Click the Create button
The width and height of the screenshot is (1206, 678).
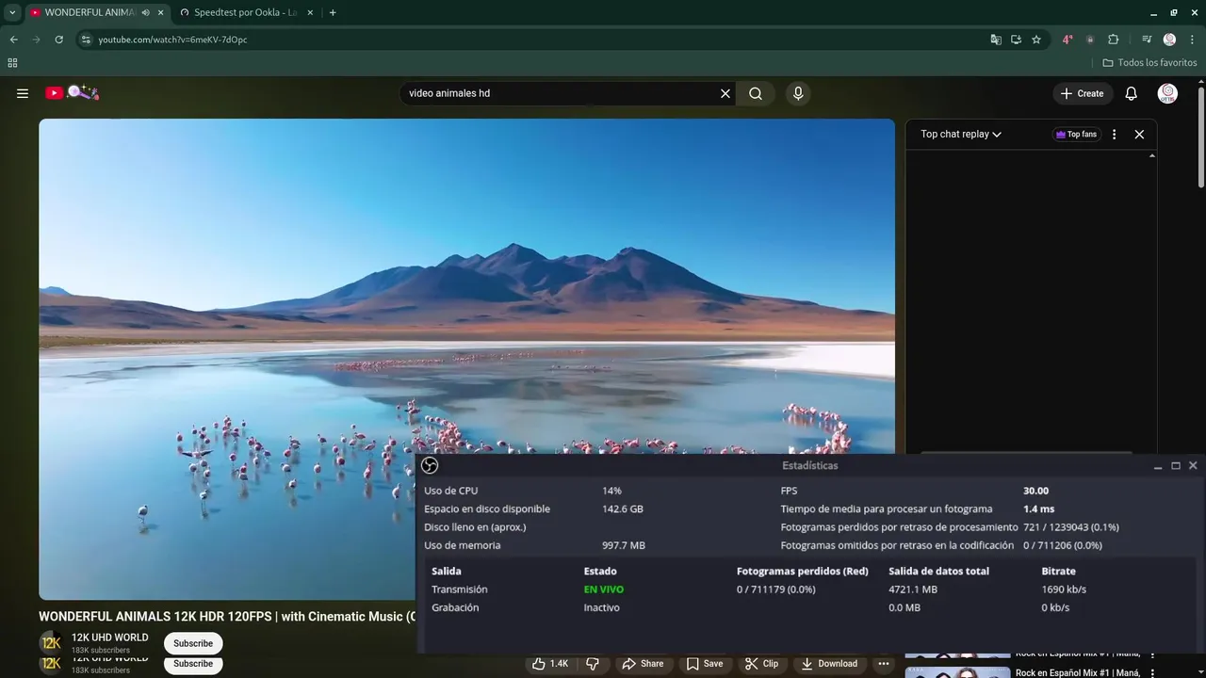(1082, 93)
